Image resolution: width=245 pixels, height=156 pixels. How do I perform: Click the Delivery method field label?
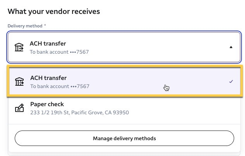[x=25, y=25]
